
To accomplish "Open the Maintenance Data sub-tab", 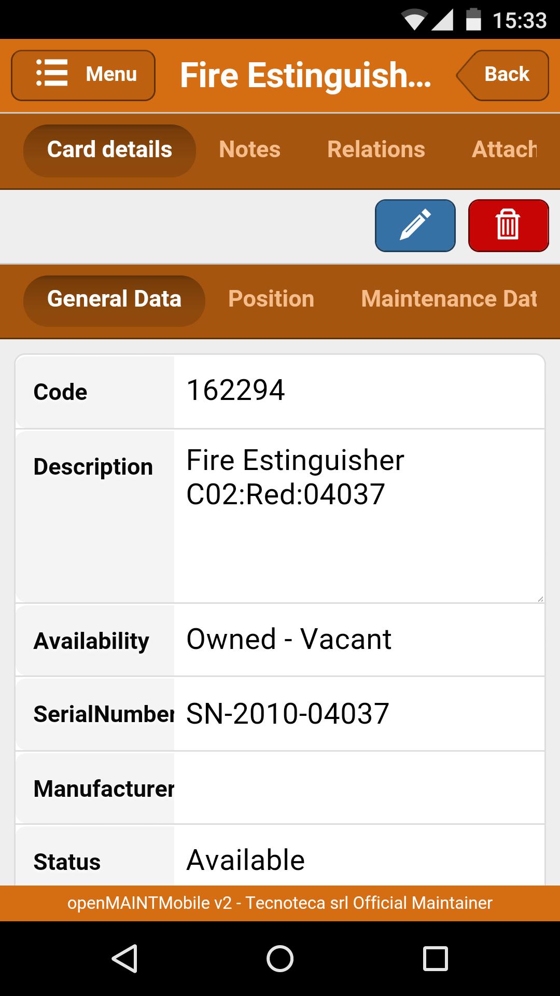I will [450, 299].
